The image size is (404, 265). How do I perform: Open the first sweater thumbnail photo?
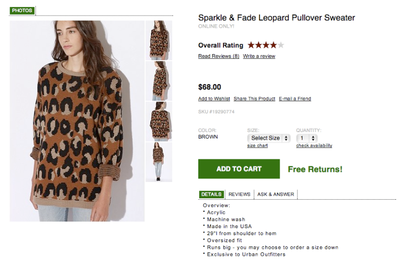coord(159,40)
